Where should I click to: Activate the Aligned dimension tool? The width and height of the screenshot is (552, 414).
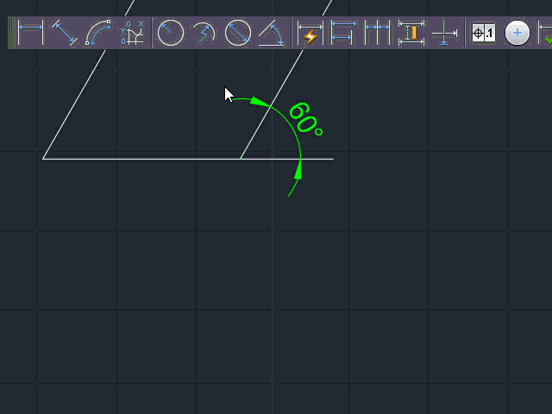(65, 33)
